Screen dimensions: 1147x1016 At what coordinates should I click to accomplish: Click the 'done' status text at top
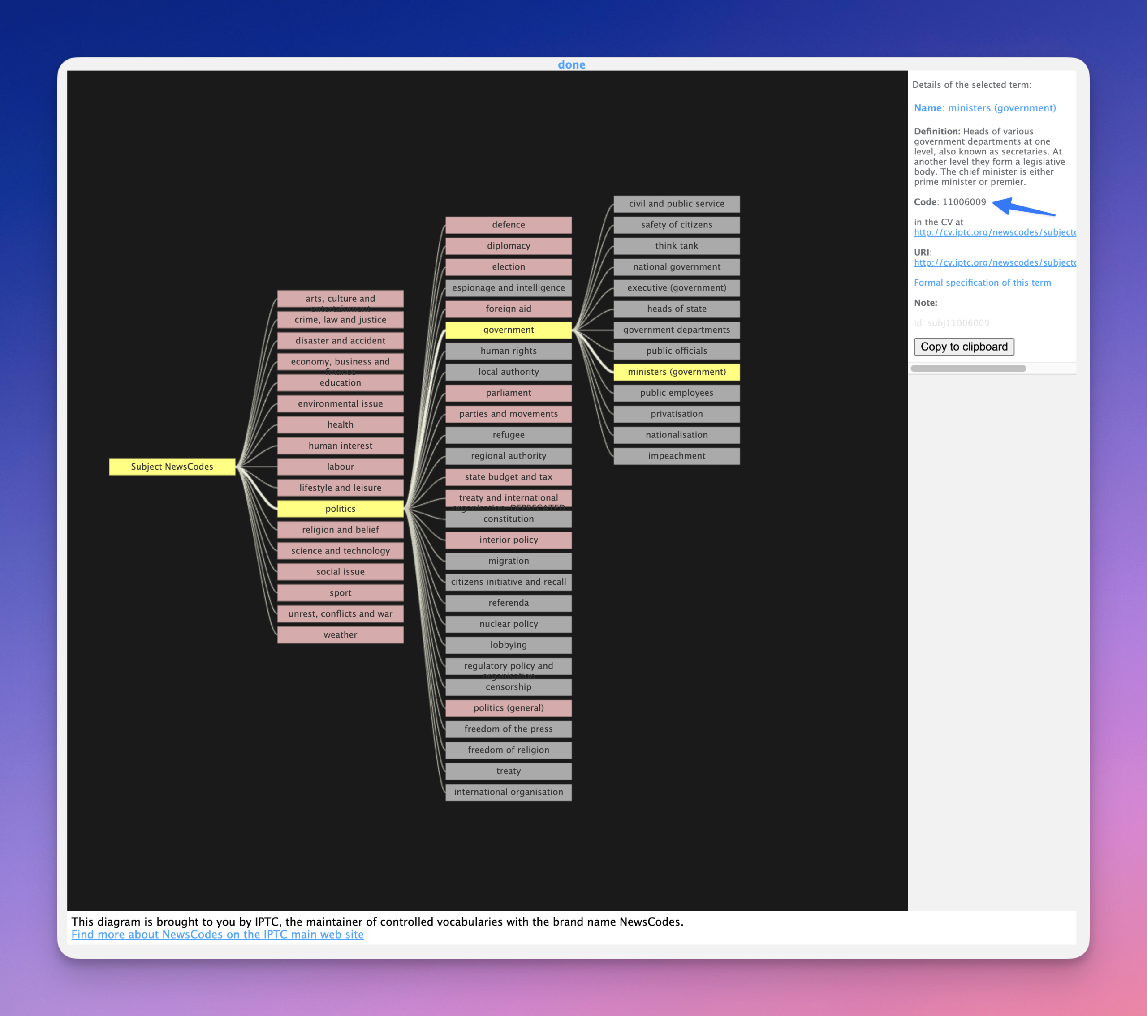571,64
